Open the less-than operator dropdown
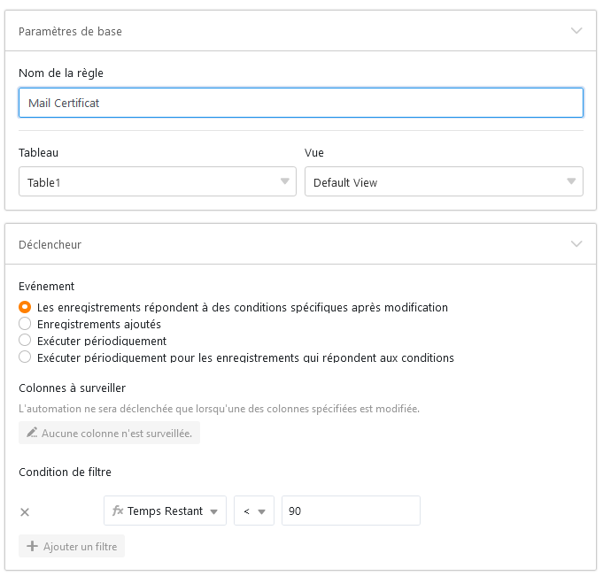This screenshot has height=576, width=603. (254, 511)
